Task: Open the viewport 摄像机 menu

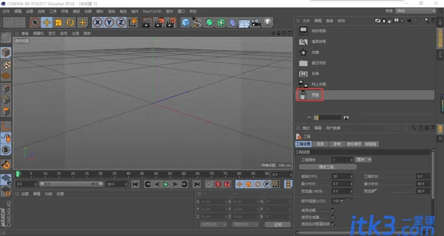Action: [x=38, y=33]
